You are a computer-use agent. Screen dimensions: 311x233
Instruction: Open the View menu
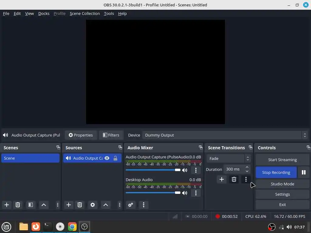pos(29,13)
